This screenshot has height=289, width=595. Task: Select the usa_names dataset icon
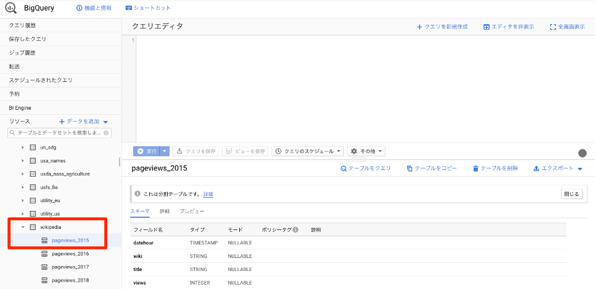33,161
